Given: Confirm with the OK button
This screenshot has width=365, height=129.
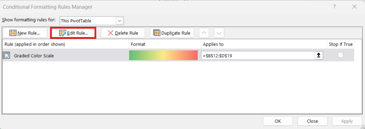Looking at the screenshot, I should click(278, 121).
